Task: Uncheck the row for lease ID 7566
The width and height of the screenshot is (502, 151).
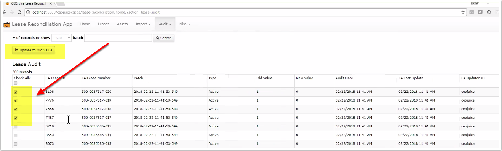Action: (x=16, y=109)
